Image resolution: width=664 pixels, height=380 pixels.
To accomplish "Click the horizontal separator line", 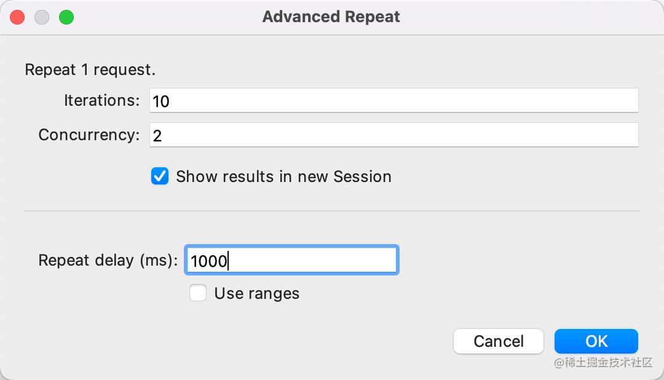I will pyautogui.click(x=332, y=211).
